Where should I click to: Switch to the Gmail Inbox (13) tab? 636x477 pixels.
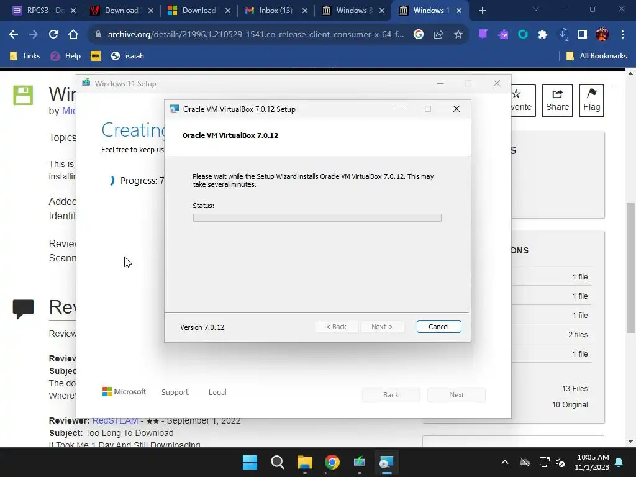click(x=276, y=11)
